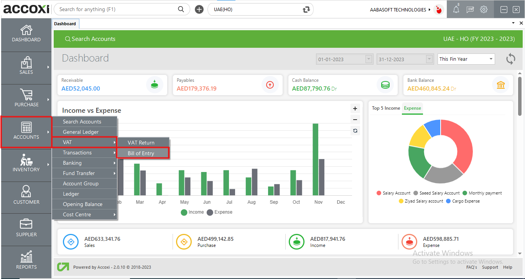The image size is (525, 279).
Task: Toggle Income series in chart legend
Action: pos(192,212)
